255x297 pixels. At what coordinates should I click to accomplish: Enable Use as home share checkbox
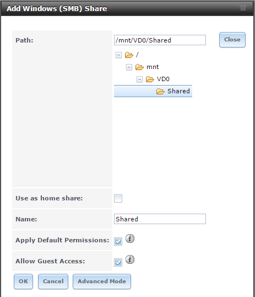pyautogui.click(x=118, y=199)
